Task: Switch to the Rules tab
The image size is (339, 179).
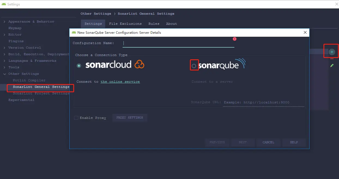Action: pyautogui.click(x=154, y=24)
